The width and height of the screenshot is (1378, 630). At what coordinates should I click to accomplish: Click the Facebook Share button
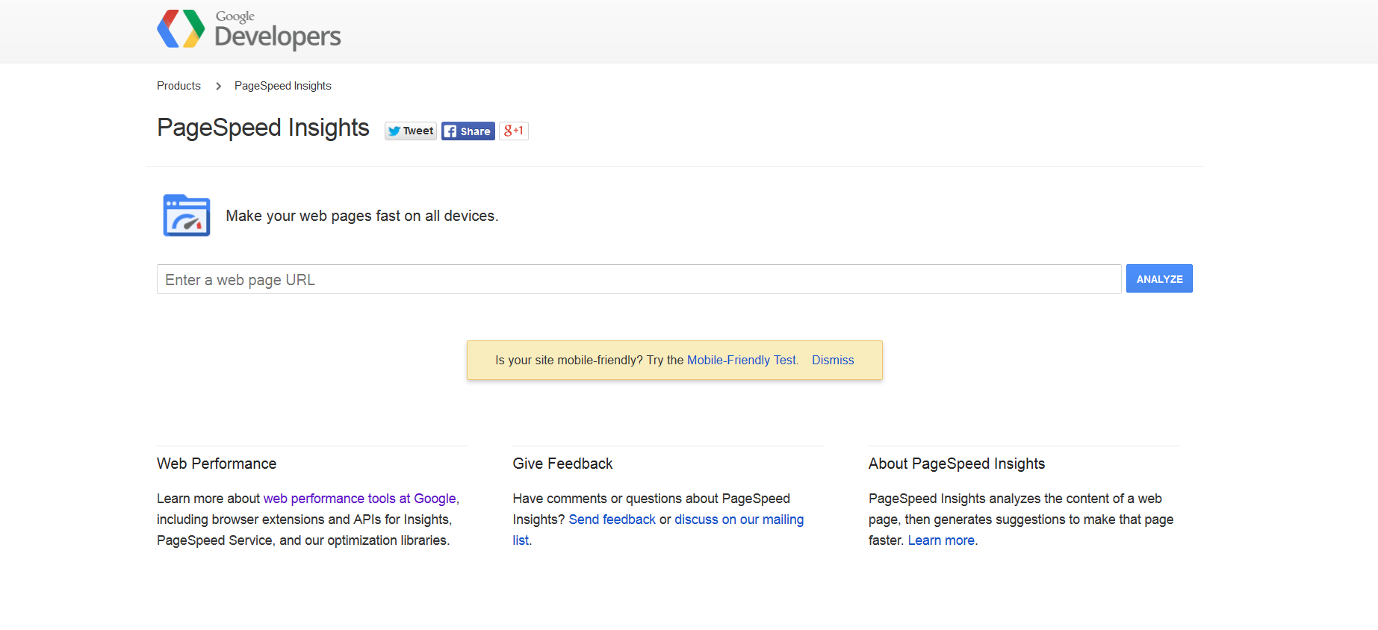coord(468,131)
